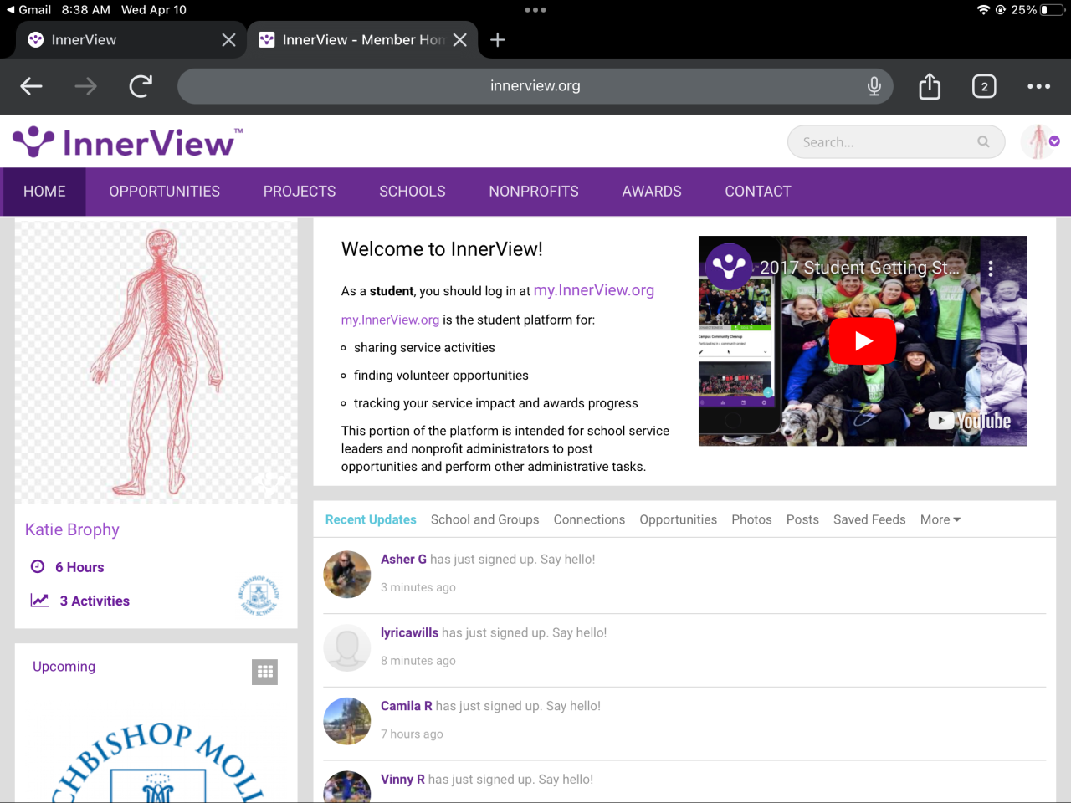Screen dimensions: 1071x803
Task: Select the Photos tab
Action: (x=751, y=519)
